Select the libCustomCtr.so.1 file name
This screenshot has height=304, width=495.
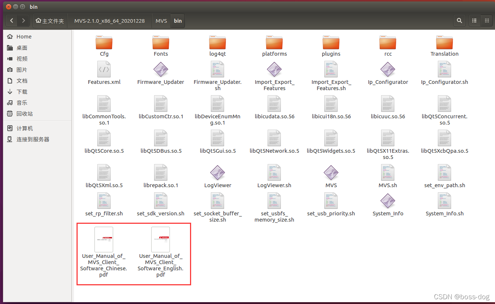tap(161, 116)
